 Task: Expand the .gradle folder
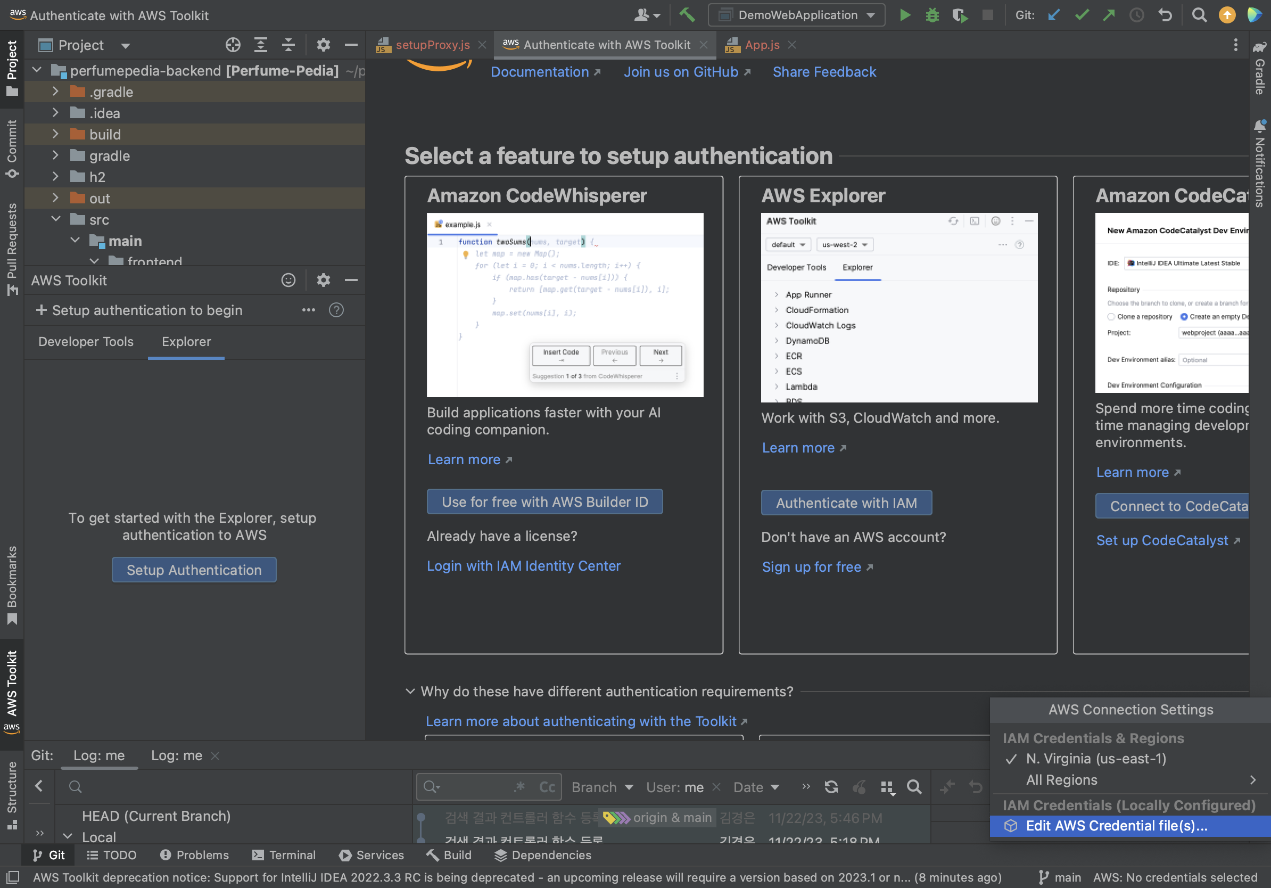(x=55, y=92)
